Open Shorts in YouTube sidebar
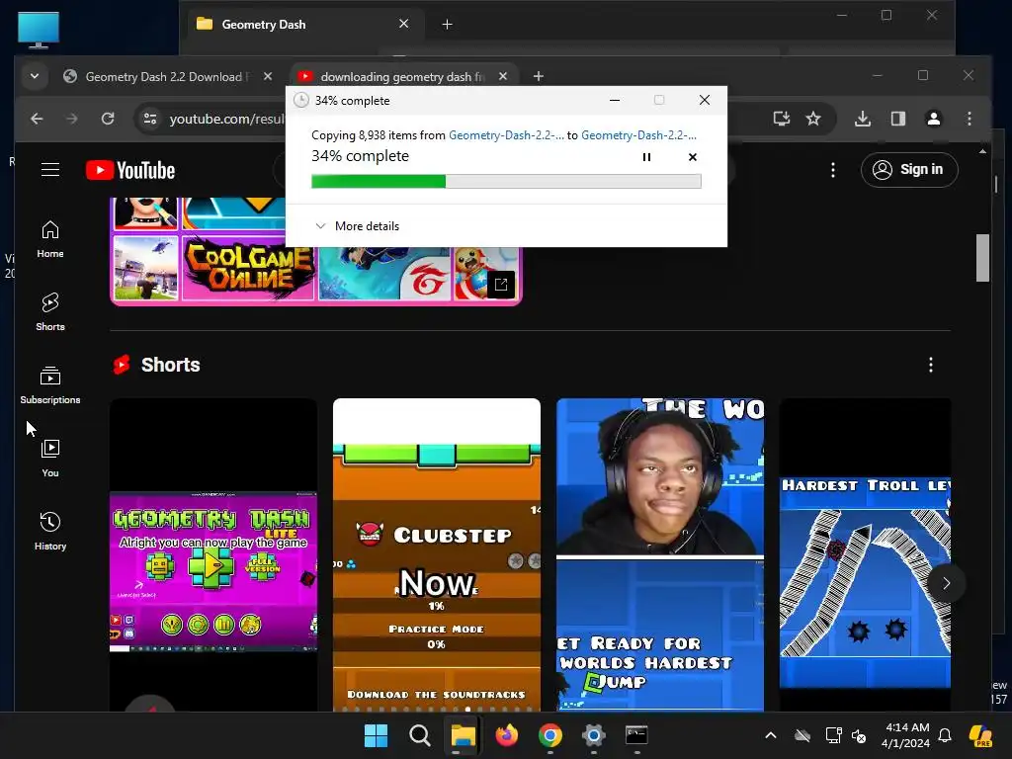This screenshot has height=759, width=1012. 50,311
